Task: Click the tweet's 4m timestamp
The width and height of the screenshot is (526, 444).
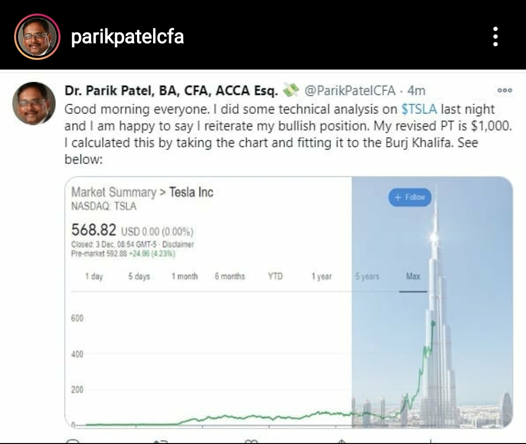Action: pos(416,91)
